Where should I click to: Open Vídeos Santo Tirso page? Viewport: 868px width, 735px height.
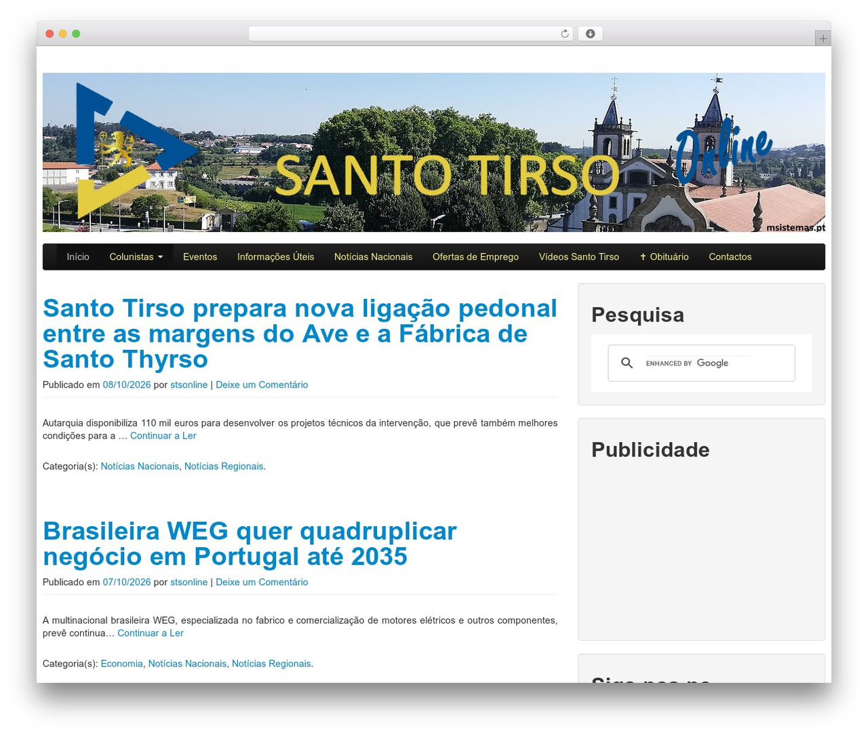coord(578,257)
